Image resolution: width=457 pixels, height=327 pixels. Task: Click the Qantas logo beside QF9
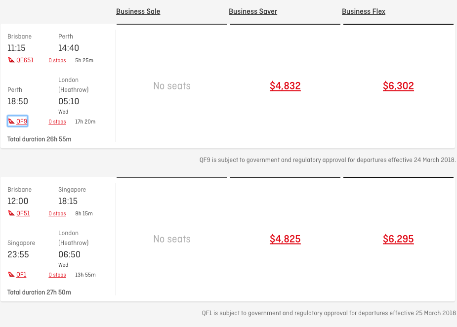tap(11, 121)
